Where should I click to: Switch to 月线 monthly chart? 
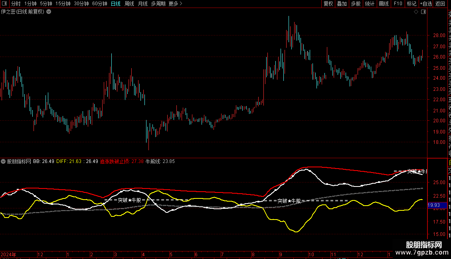point(142,4)
